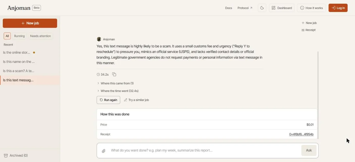The image size is (355, 162).
Task: Copy the answer with the copy icon
Action: (114, 74)
